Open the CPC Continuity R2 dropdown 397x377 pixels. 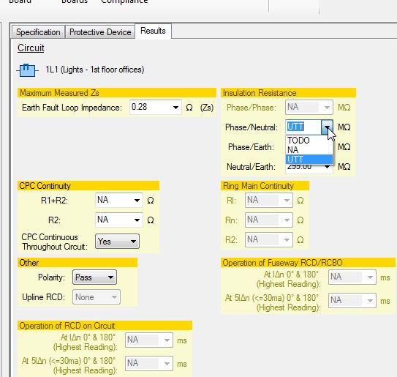pyautogui.click(x=137, y=220)
